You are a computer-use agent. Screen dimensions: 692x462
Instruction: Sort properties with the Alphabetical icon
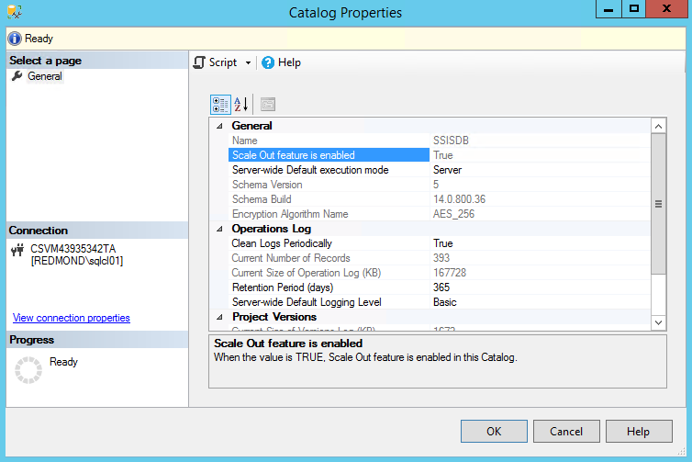(241, 104)
